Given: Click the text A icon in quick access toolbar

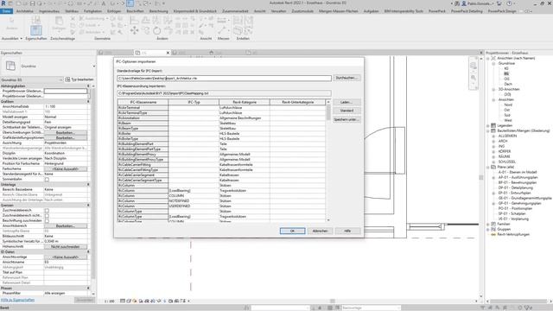Looking at the screenshot, I should coord(104,3).
